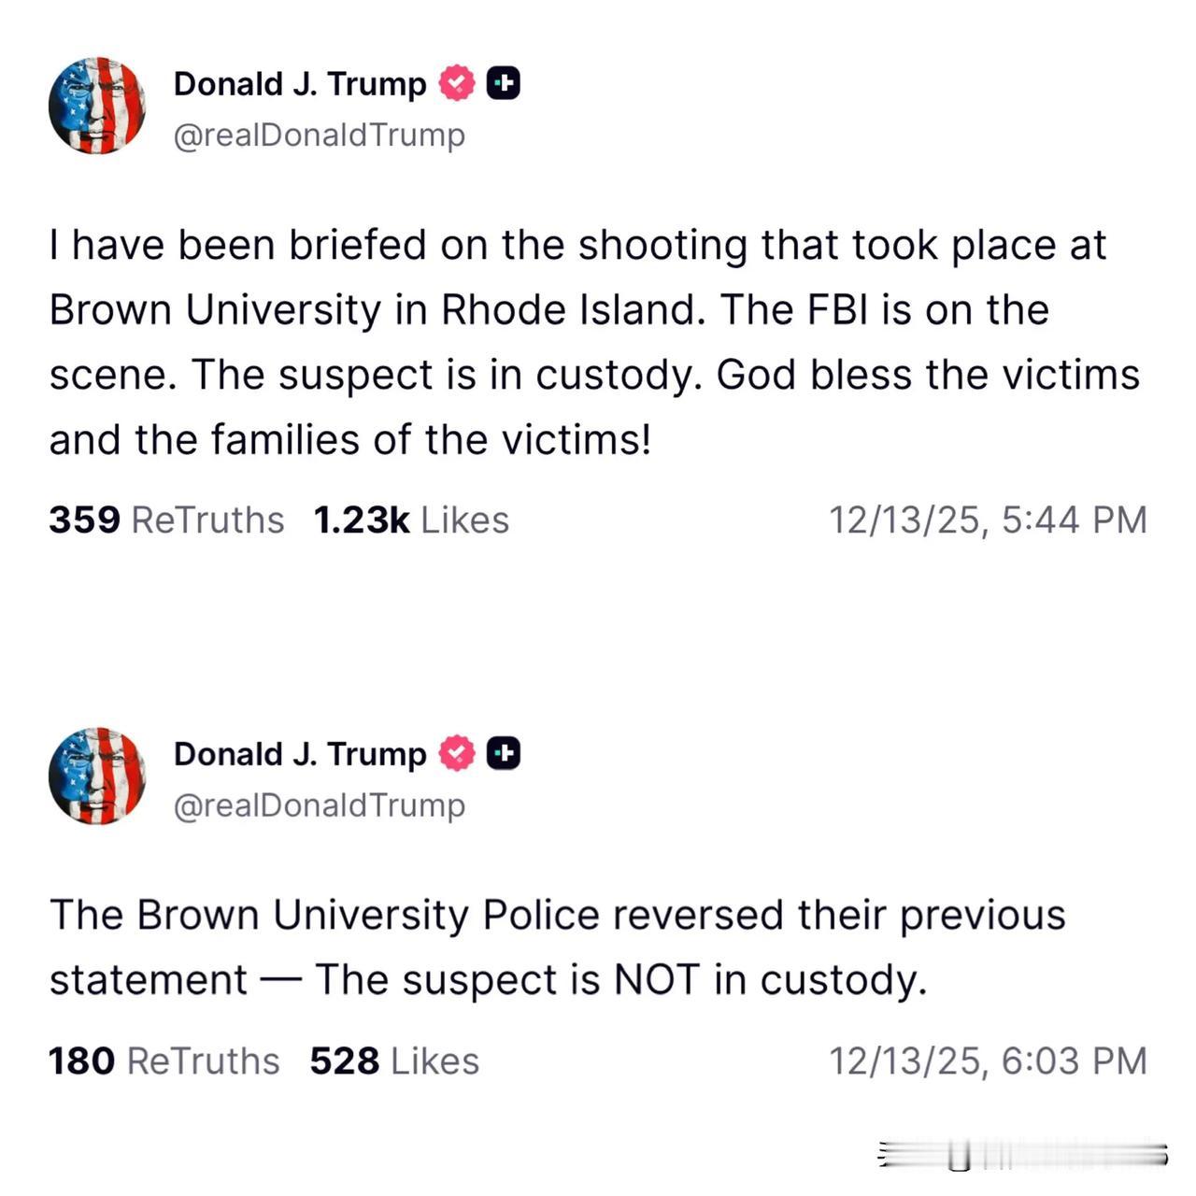
Task: View the 1.23k Likes list
Action: pyautogui.click(x=411, y=520)
